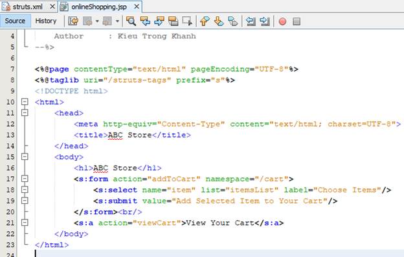The width and height of the screenshot is (404, 257).
Task: Switch to the onlineShopping.jsp tab
Action: 99,6
